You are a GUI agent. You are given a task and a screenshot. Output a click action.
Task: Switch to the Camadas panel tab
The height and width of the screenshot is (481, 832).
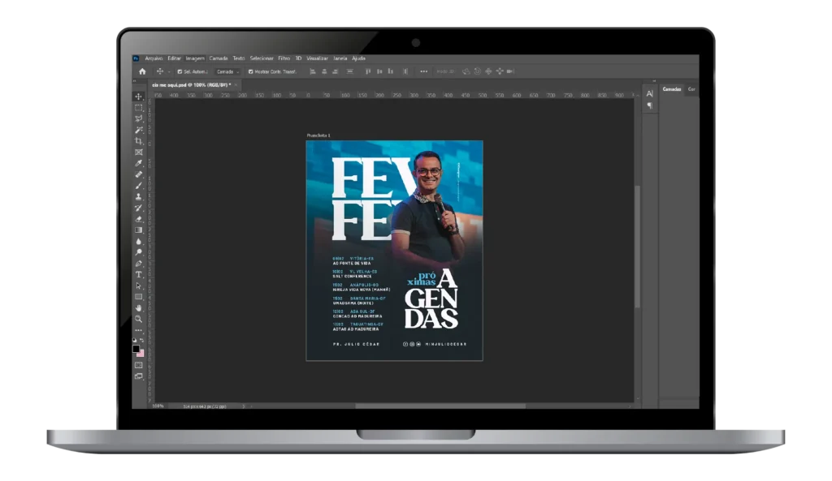click(672, 89)
